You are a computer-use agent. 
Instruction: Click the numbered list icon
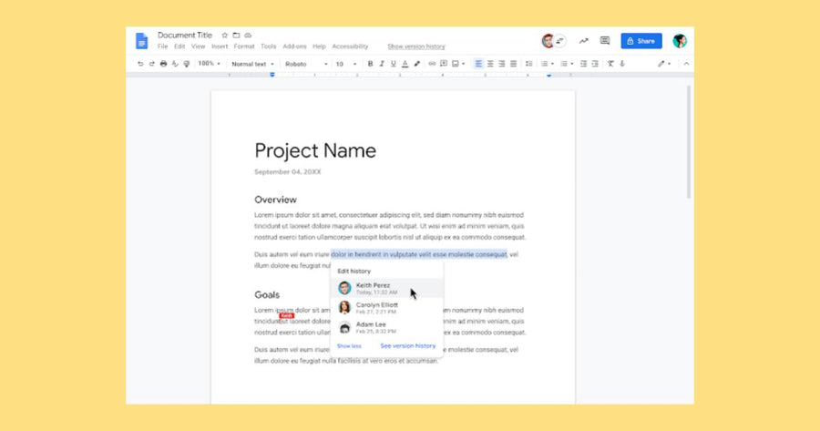(x=545, y=64)
